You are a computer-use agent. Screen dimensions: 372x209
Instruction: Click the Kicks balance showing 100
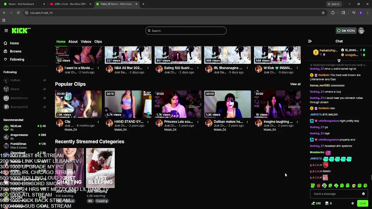316,203
